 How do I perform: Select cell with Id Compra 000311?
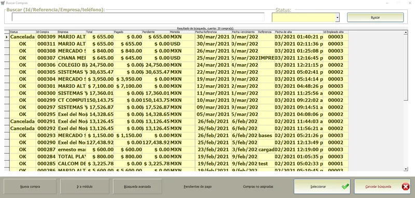click(46, 44)
